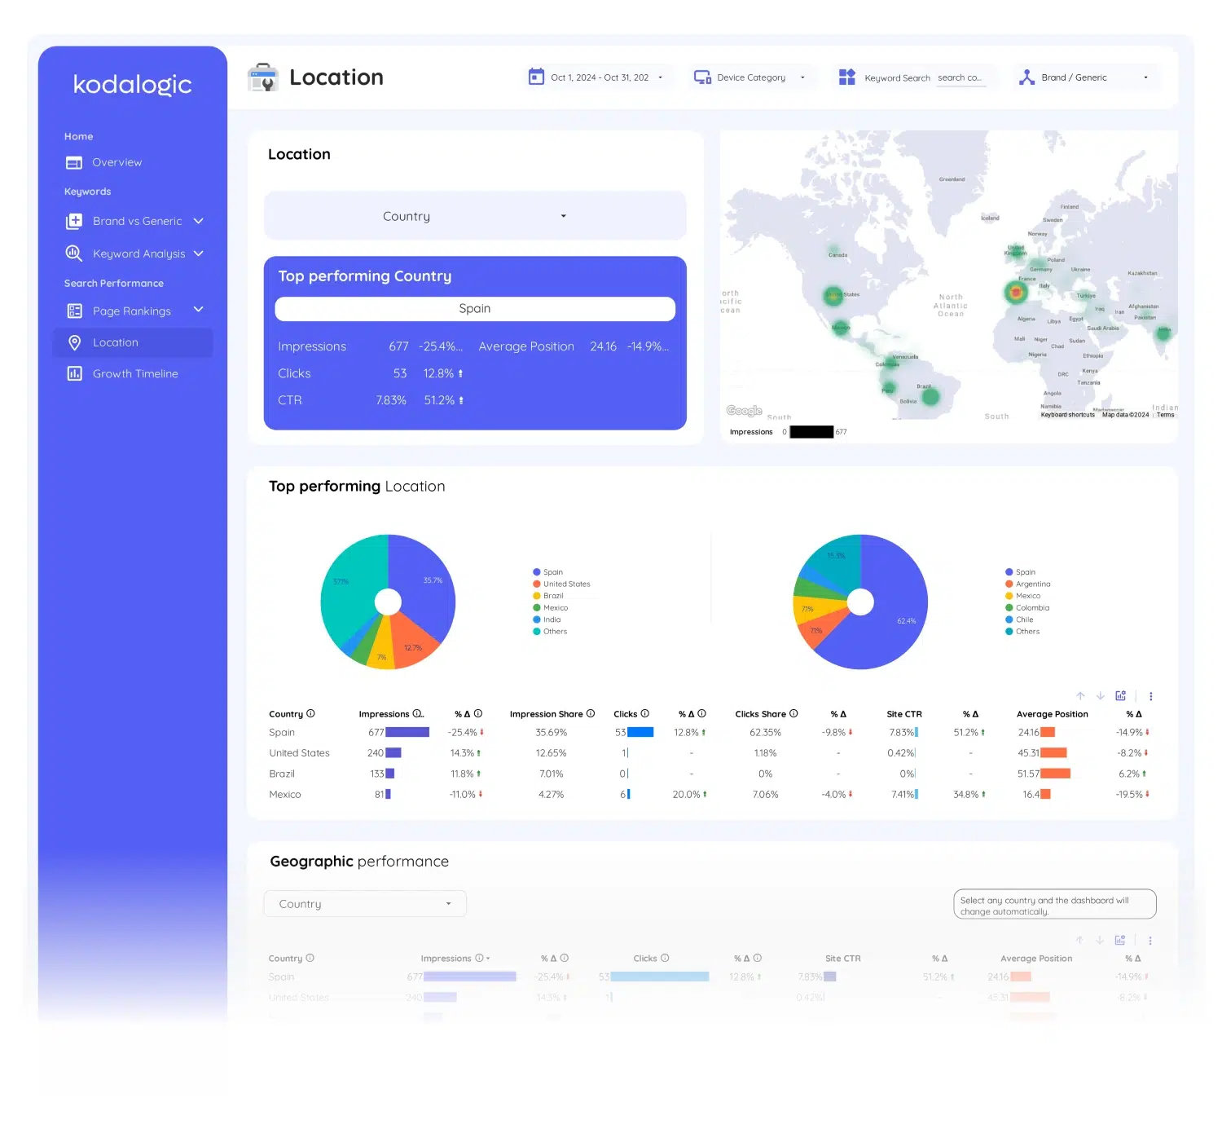Click Argentina legend swatch in clicks pie

[x=1009, y=584]
